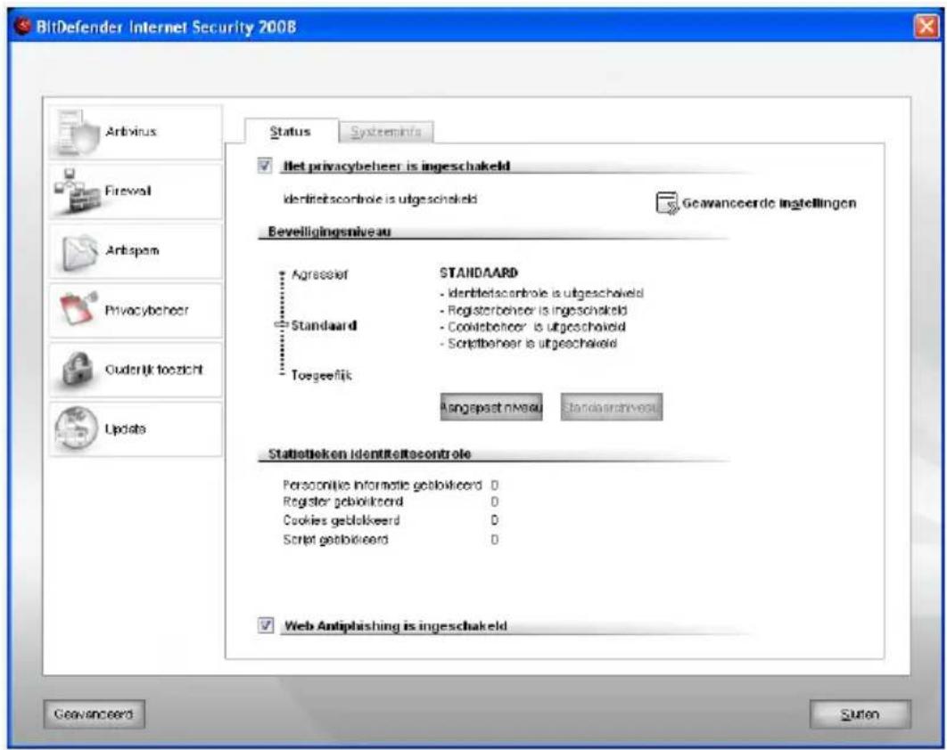Click the STANDAARD level heading
This screenshot has height=750, width=947.
pyautogui.click(x=478, y=273)
